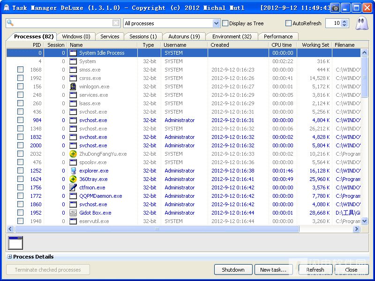Click the magnifier search icon
This screenshot has width=375, height=281.
pyautogui.click(x=10, y=23)
